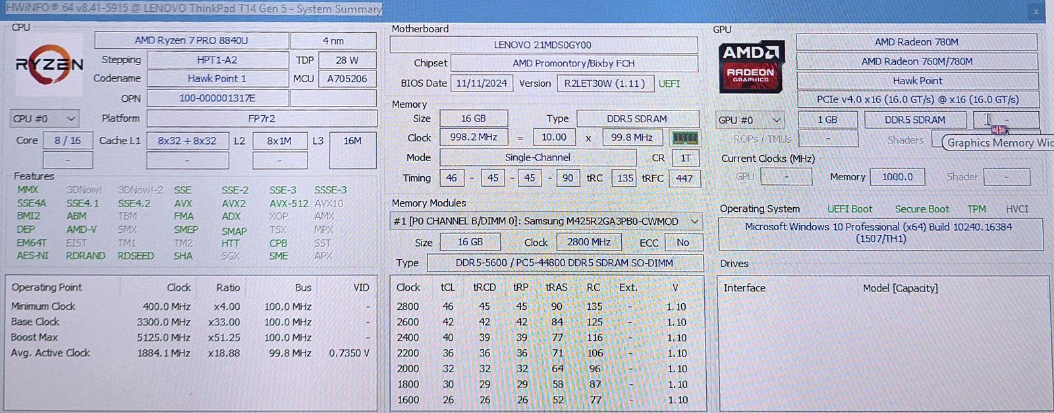Click the FP7r2 platform field
This screenshot has height=413, width=1054.
[x=262, y=118]
